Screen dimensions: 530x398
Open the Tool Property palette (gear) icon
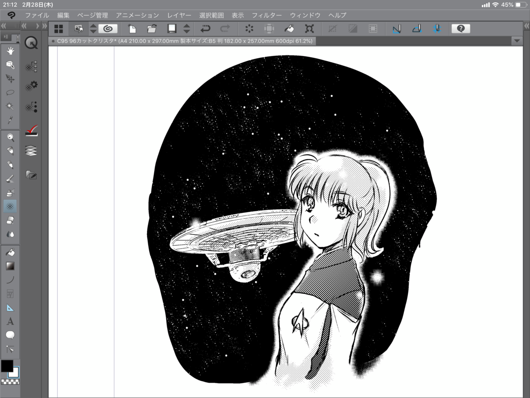(31, 86)
